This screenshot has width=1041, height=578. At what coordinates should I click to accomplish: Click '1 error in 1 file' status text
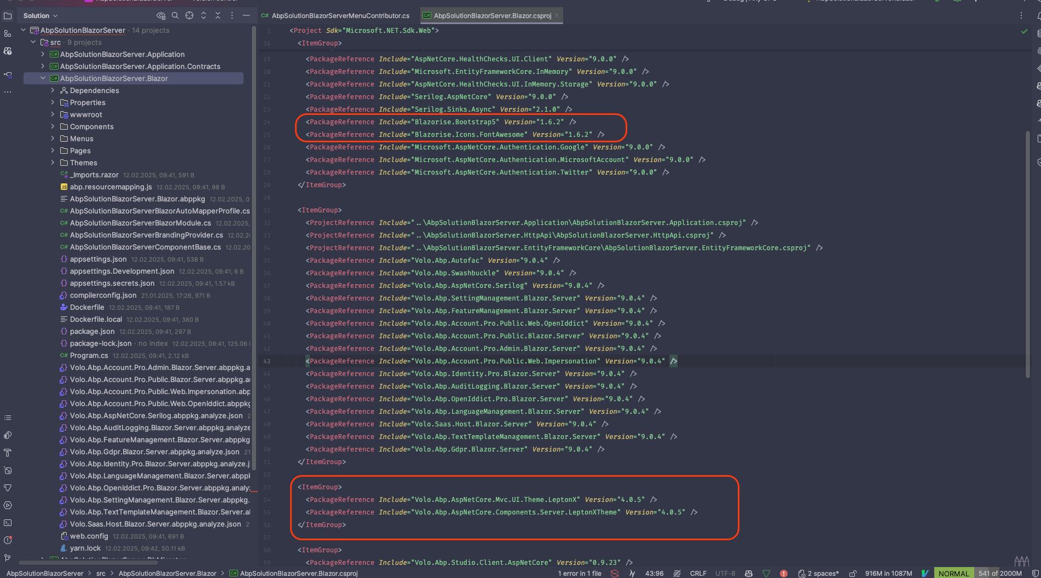point(579,573)
